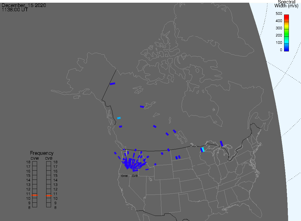The image size is (301, 221).
Task: Click the cve column label in Frequency legend
Action: [49, 158]
